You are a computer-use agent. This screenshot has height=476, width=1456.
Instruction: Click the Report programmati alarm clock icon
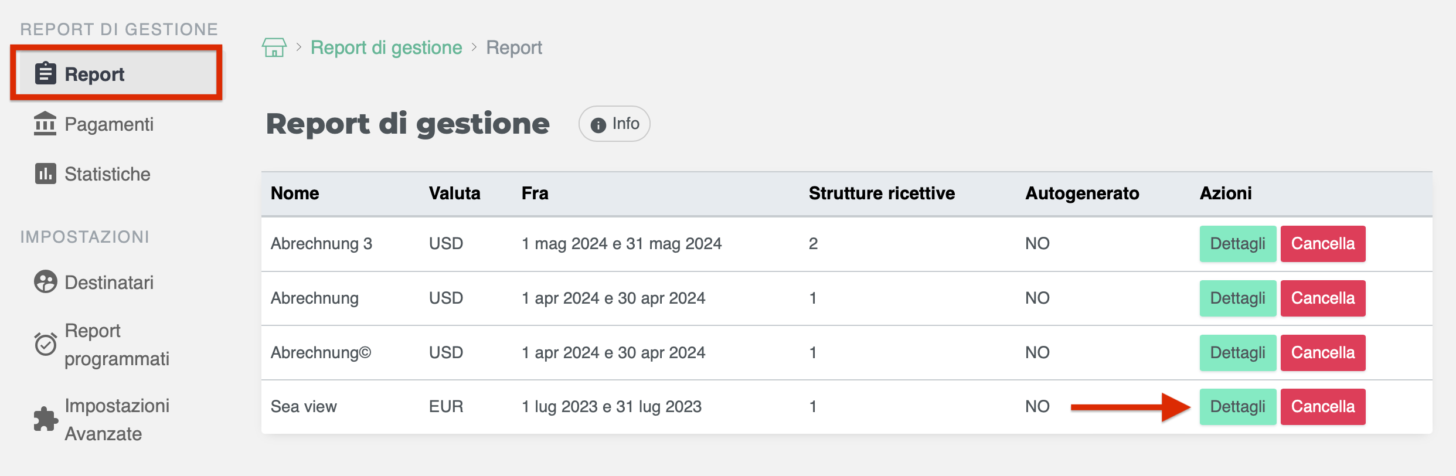45,344
